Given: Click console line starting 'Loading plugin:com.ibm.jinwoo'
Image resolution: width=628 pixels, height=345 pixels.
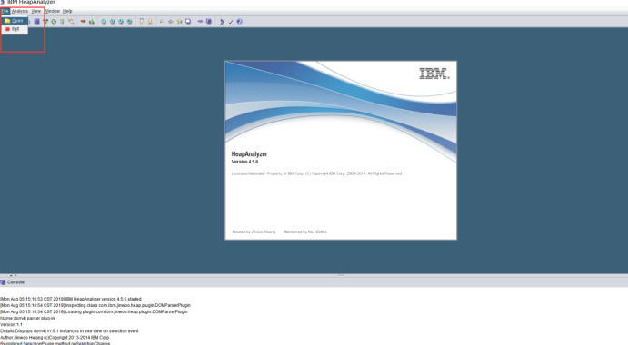Looking at the screenshot, I should [94, 311].
